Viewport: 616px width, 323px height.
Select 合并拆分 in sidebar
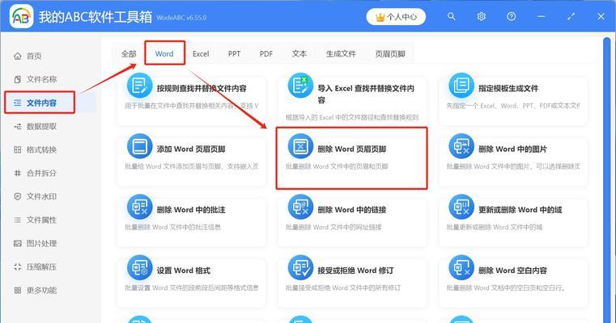tap(41, 173)
